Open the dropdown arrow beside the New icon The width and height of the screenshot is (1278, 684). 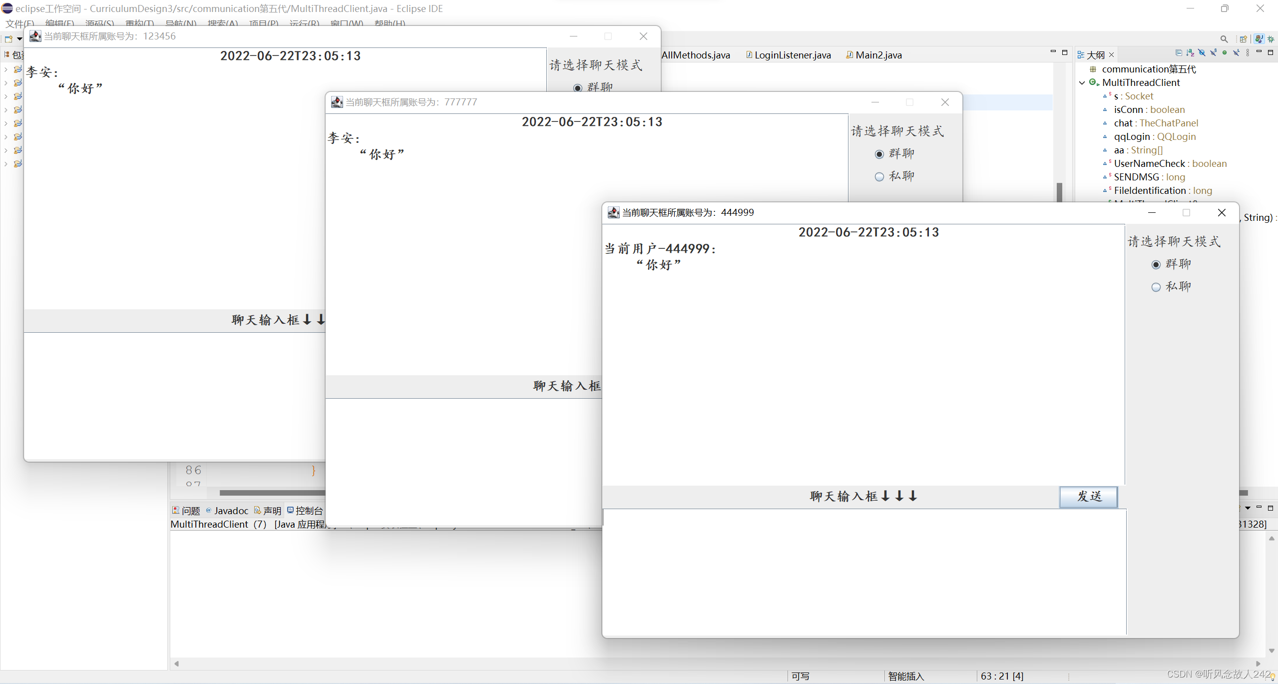tap(19, 39)
